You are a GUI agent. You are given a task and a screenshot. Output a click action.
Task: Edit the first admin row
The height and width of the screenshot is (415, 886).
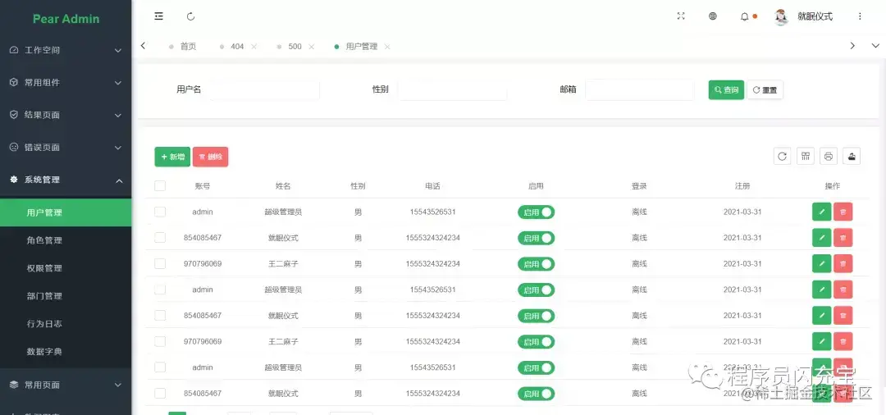pyautogui.click(x=821, y=212)
